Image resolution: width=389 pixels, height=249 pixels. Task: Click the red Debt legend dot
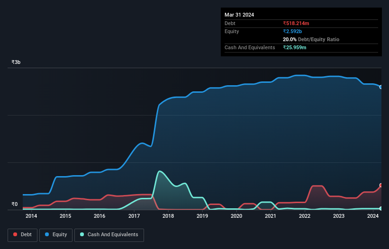[x=16, y=235]
